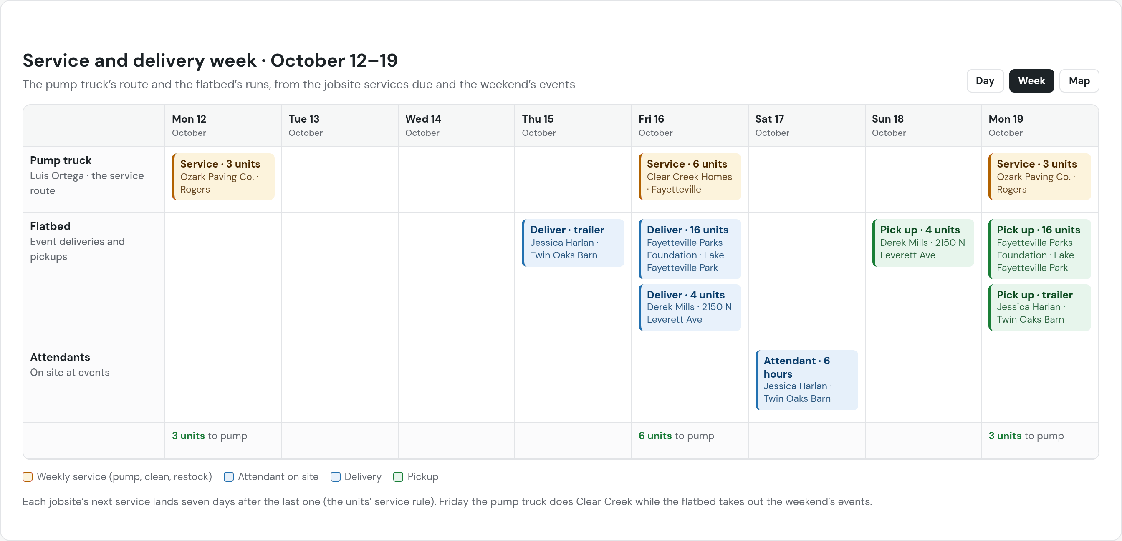This screenshot has width=1122, height=541.
Task: Open Thursday Deliver trailer event
Action: [x=573, y=243]
